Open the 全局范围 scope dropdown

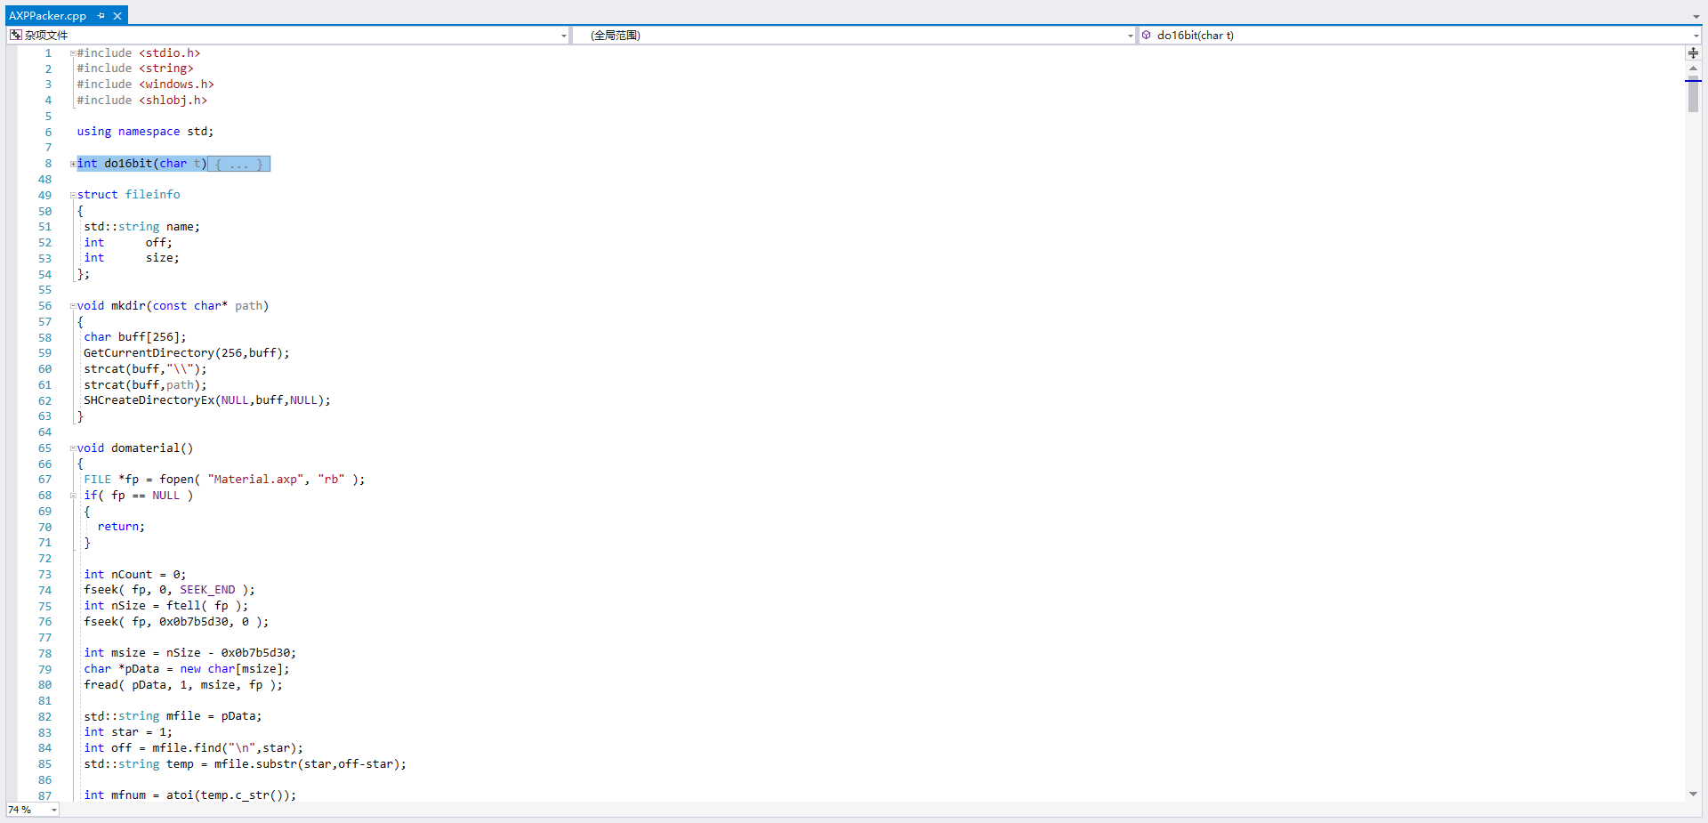1130,36
